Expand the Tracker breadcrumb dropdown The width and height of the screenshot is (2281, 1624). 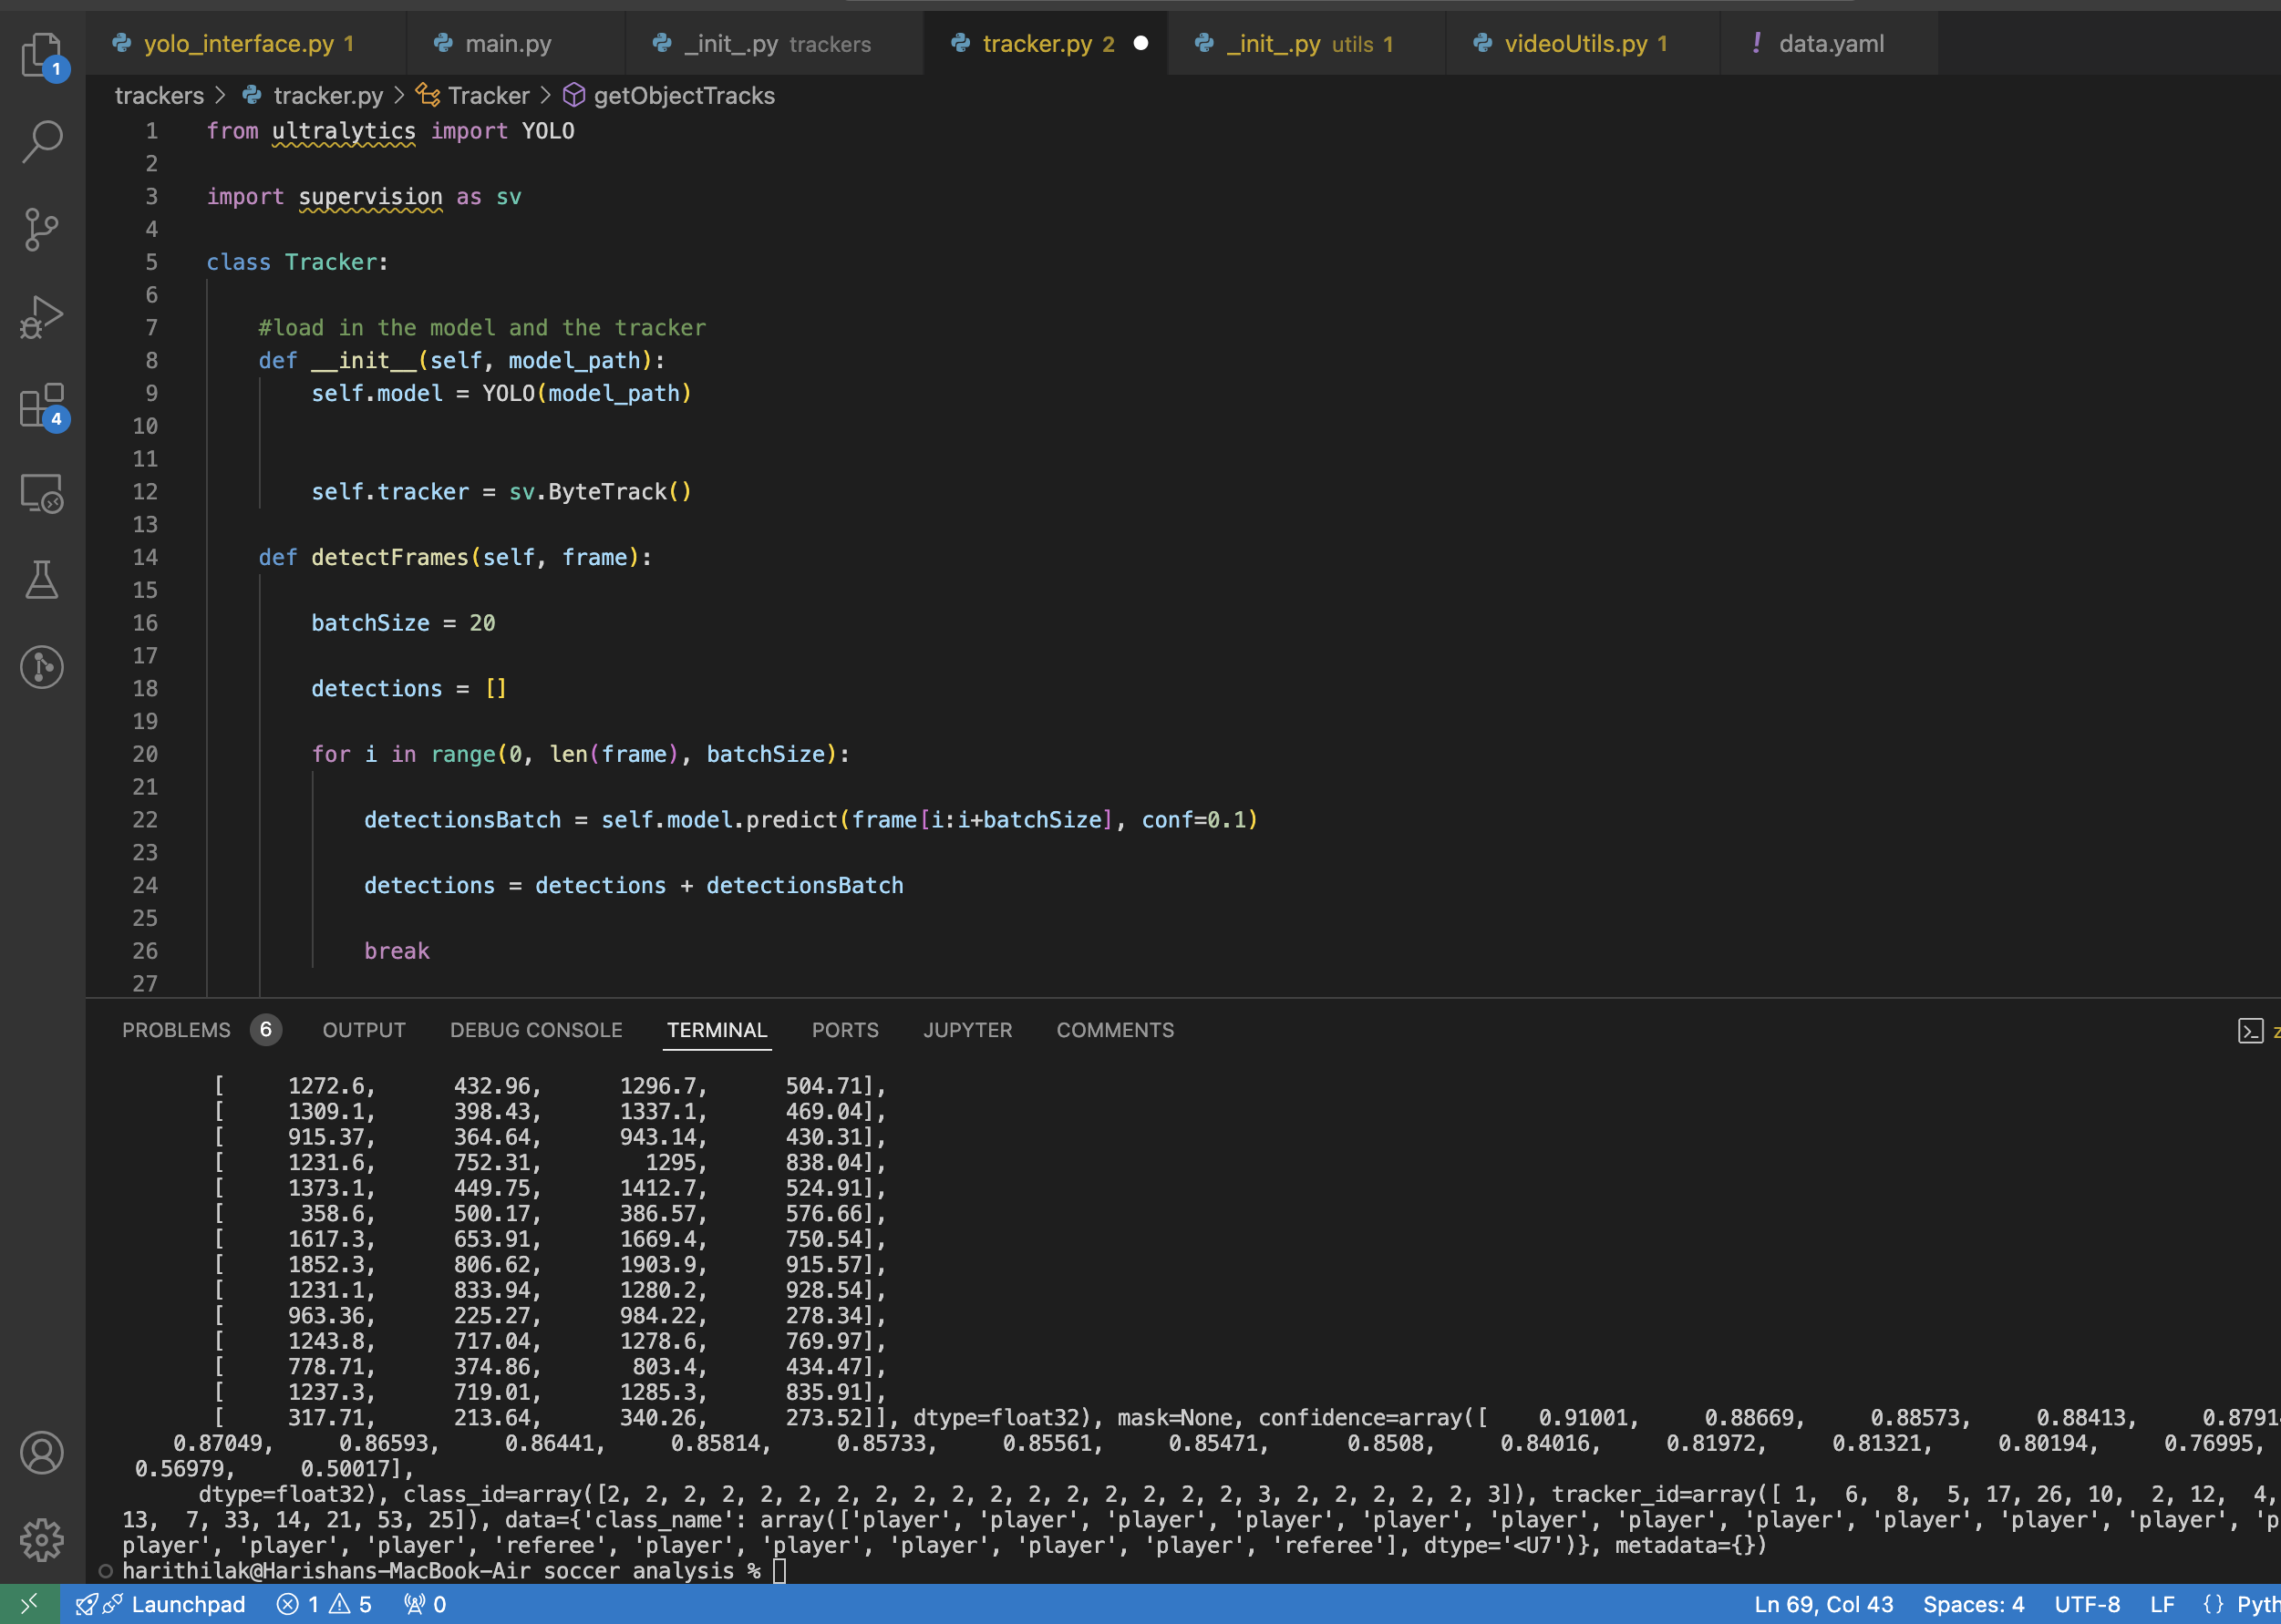489,96
